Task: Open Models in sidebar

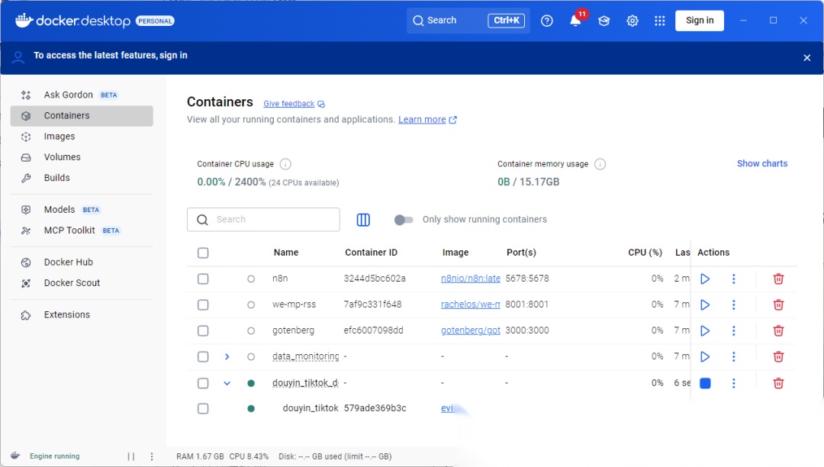Action: 82,210
